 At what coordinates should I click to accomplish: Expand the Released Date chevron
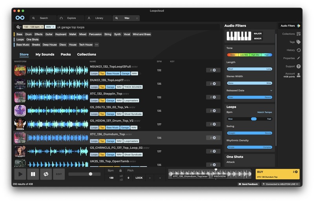[271, 91]
